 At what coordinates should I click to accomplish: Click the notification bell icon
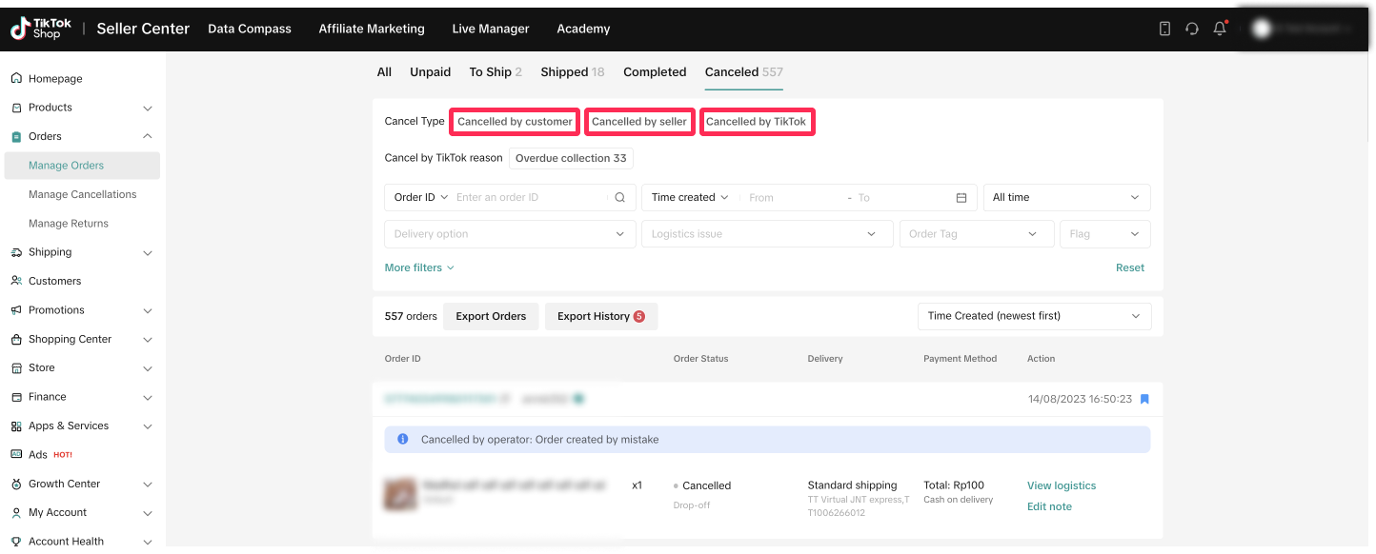point(1219,29)
